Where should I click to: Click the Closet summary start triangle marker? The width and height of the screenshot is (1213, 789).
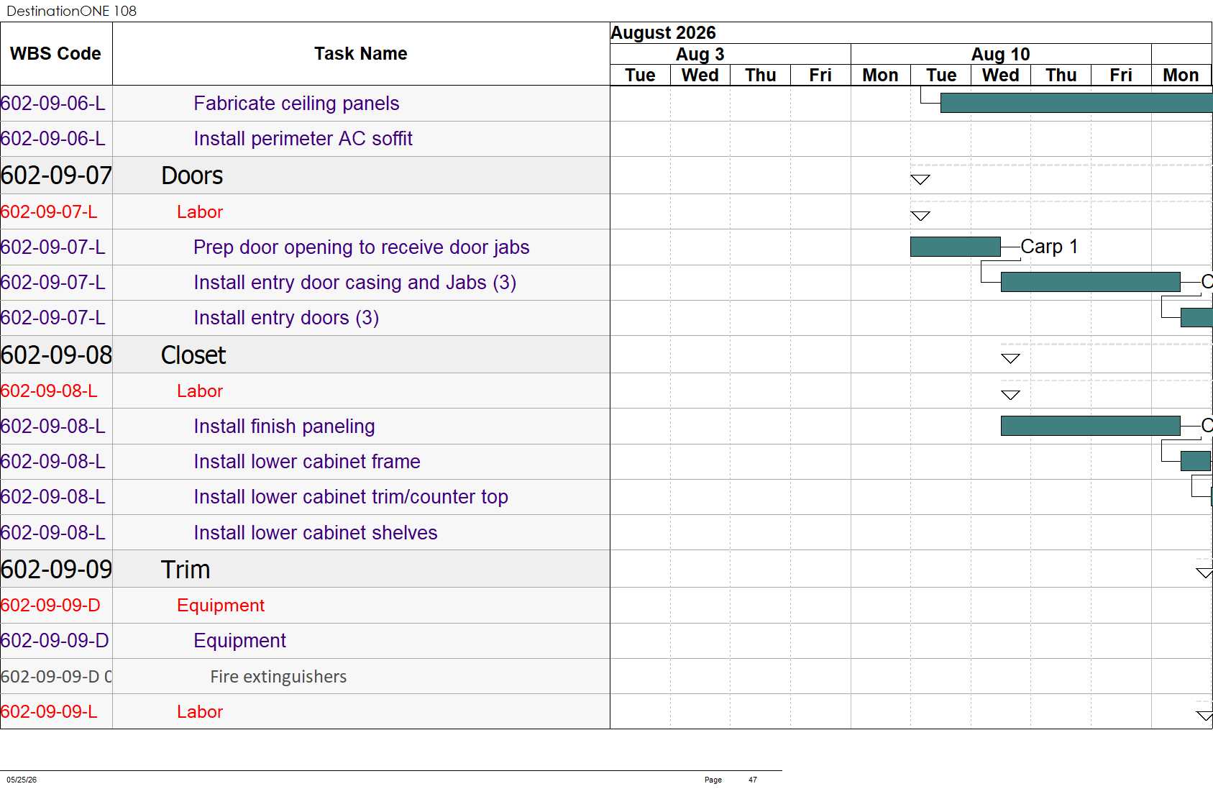pyautogui.click(x=1010, y=359)
